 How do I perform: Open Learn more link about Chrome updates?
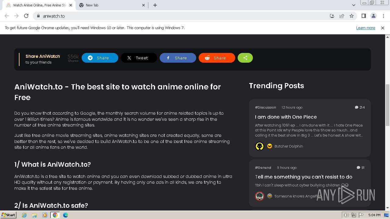[x=366, y=28]
